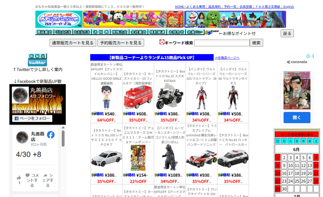Open the 予約一覧 link
The width and height of the screenshot is (323, 197).
230,7
